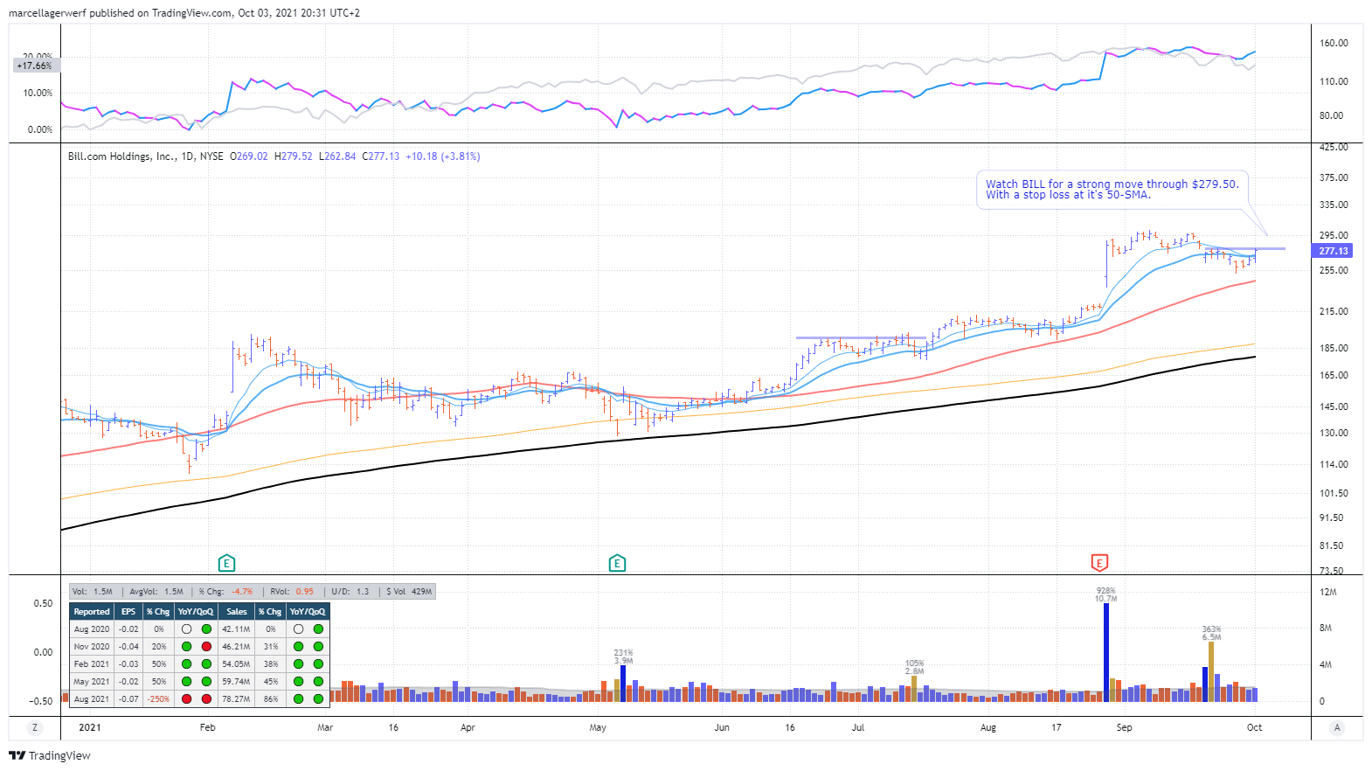Viewport: 1372px width, 771px height.
Task: Click the O269.02 open value
Action: click(249, 156)
